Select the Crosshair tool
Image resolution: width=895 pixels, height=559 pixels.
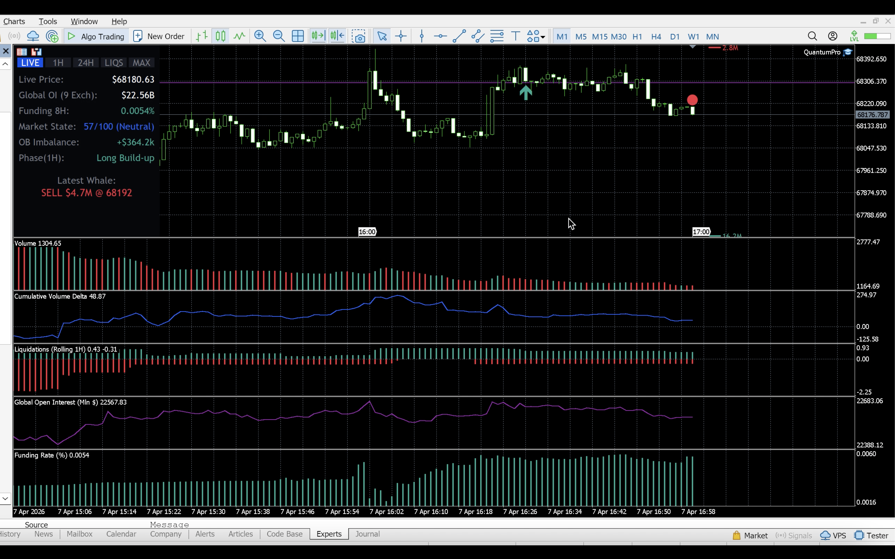401,36
